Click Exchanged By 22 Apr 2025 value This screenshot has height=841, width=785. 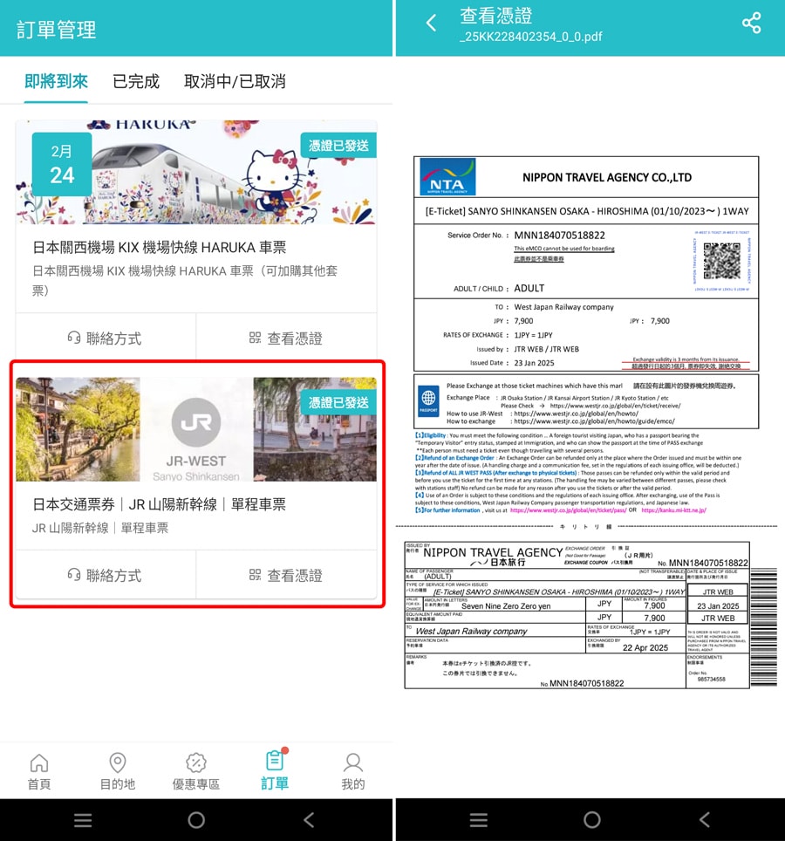pyautogui.click(x=645, y=647)
